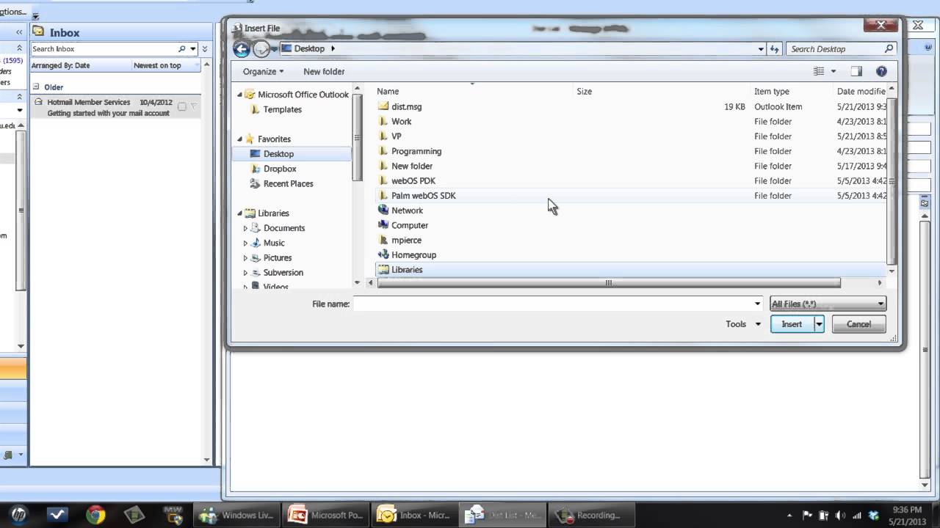The width and height of the screenshot is (940, 528).
Task: Switch to Inbox - Microsoft Outlook taskbar button
Action: click(416, 515)
